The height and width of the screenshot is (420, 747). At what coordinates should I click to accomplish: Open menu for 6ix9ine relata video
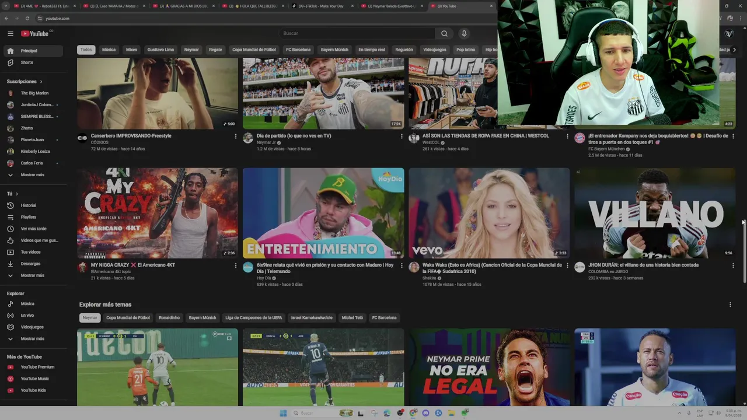(x=402, y=265)
